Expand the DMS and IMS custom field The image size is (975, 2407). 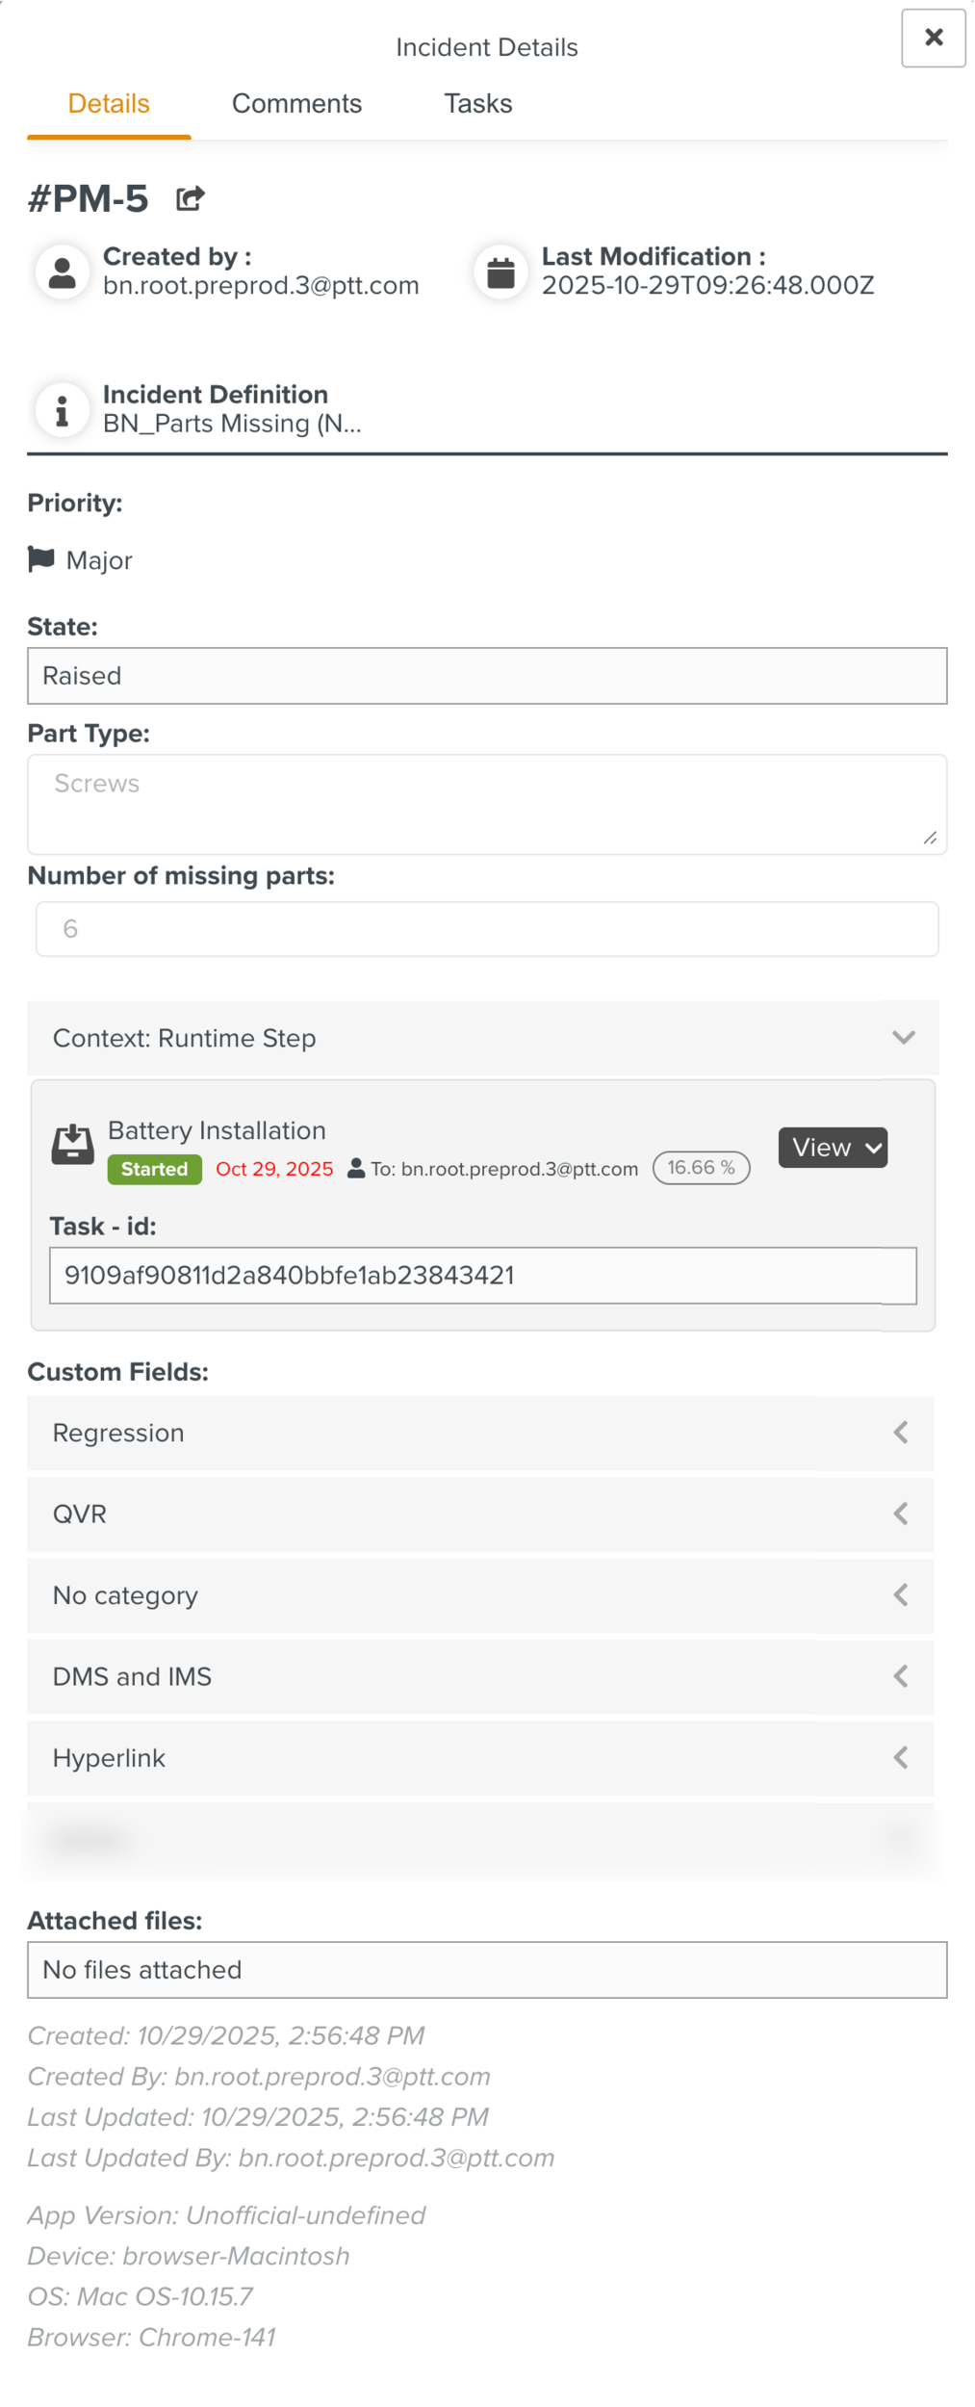[480, 1676]
